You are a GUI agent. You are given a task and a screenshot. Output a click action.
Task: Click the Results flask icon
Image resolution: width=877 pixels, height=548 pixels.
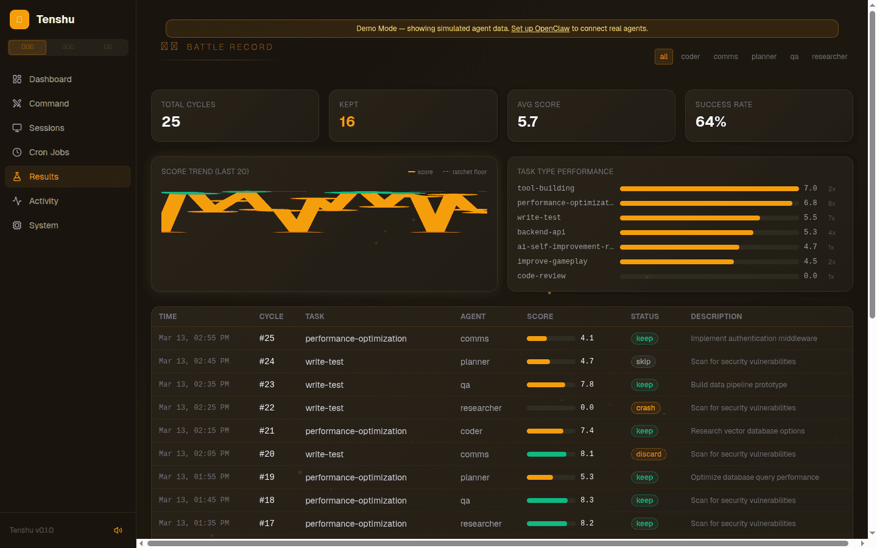17,177
